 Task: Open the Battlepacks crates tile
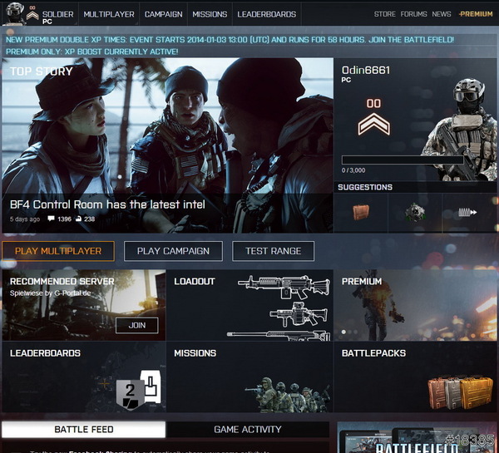[415, 377]
